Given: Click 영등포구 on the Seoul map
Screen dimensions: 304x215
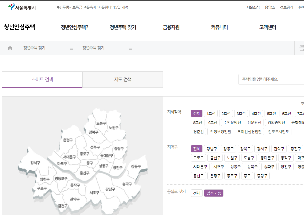Looking at the screenshot, I should (61, 178).
